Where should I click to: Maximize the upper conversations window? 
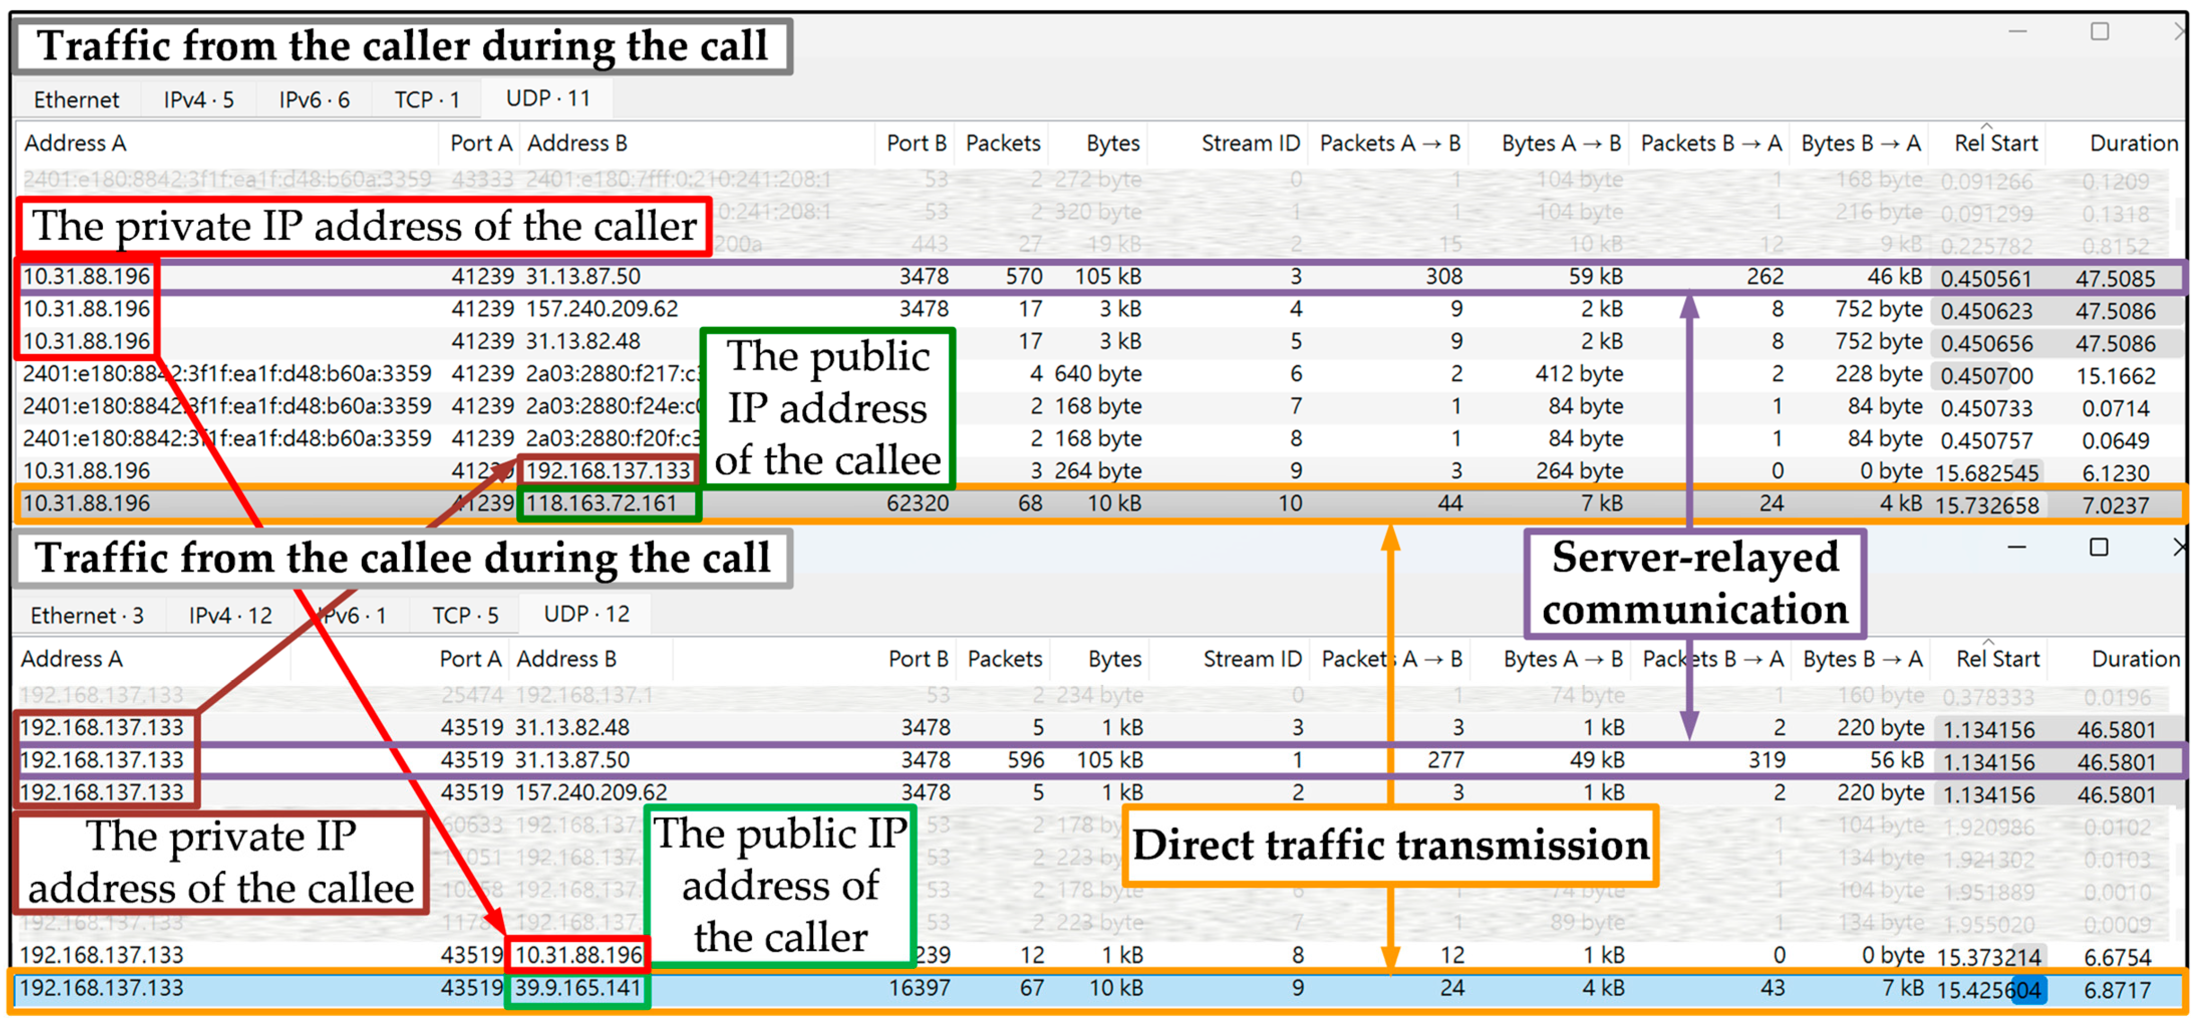pyautogui.click(x=2099, y=32)
